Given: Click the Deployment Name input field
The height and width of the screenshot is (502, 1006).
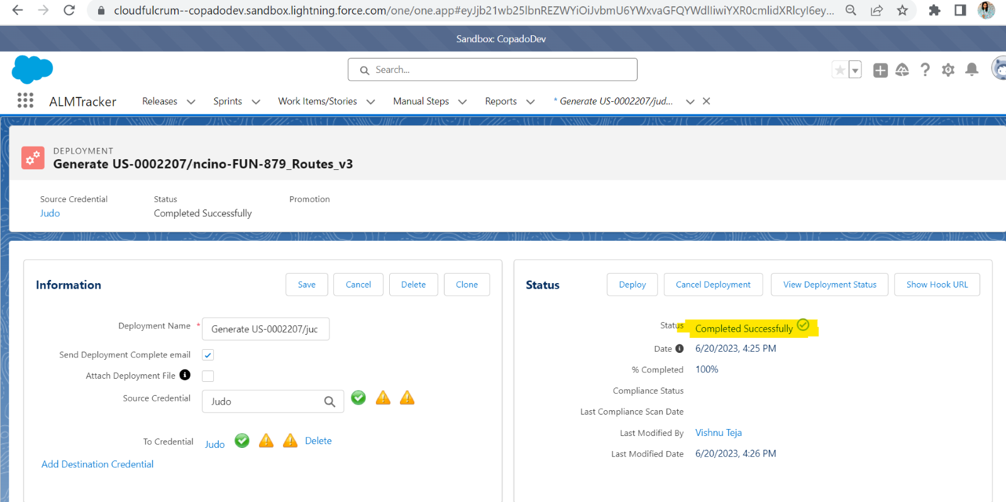Looking at the screenshot, I should pos(265,329).
